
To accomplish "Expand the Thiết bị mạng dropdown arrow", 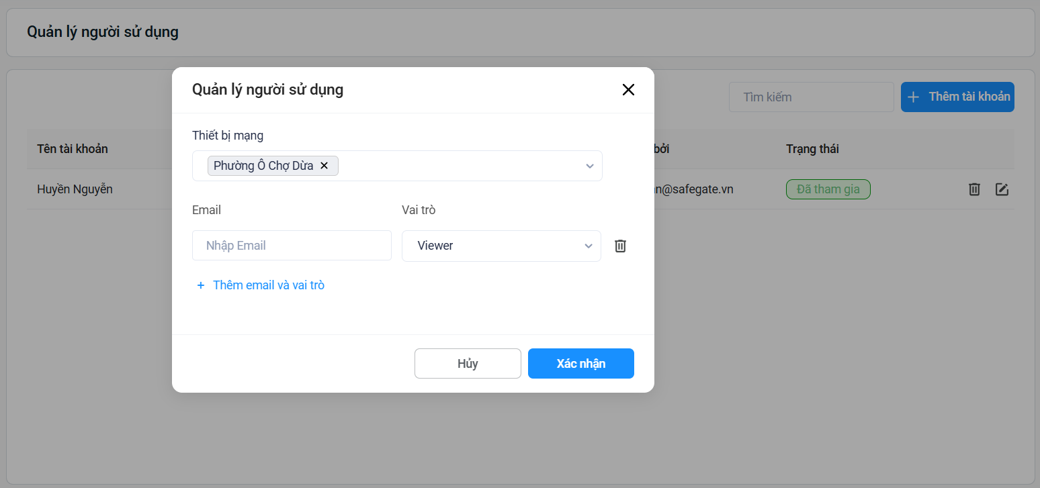I will [x=589, y=166].
